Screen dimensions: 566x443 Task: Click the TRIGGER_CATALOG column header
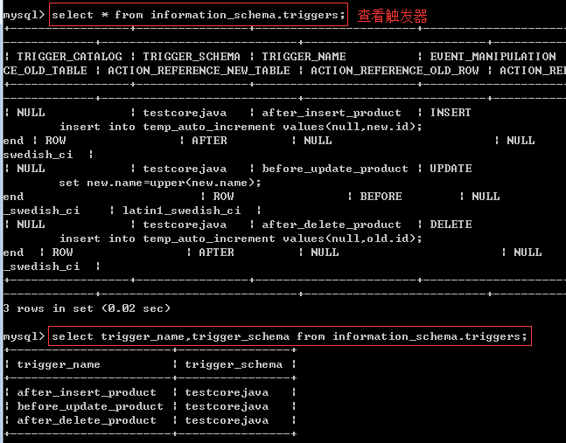(x=69, y=57)
